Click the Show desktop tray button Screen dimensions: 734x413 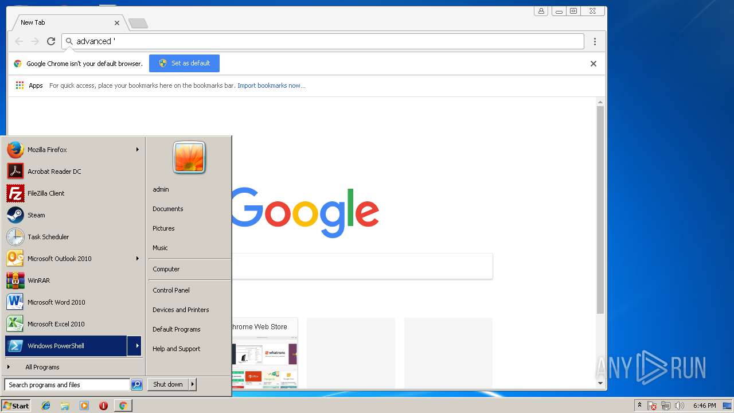[x=728, y=406]
